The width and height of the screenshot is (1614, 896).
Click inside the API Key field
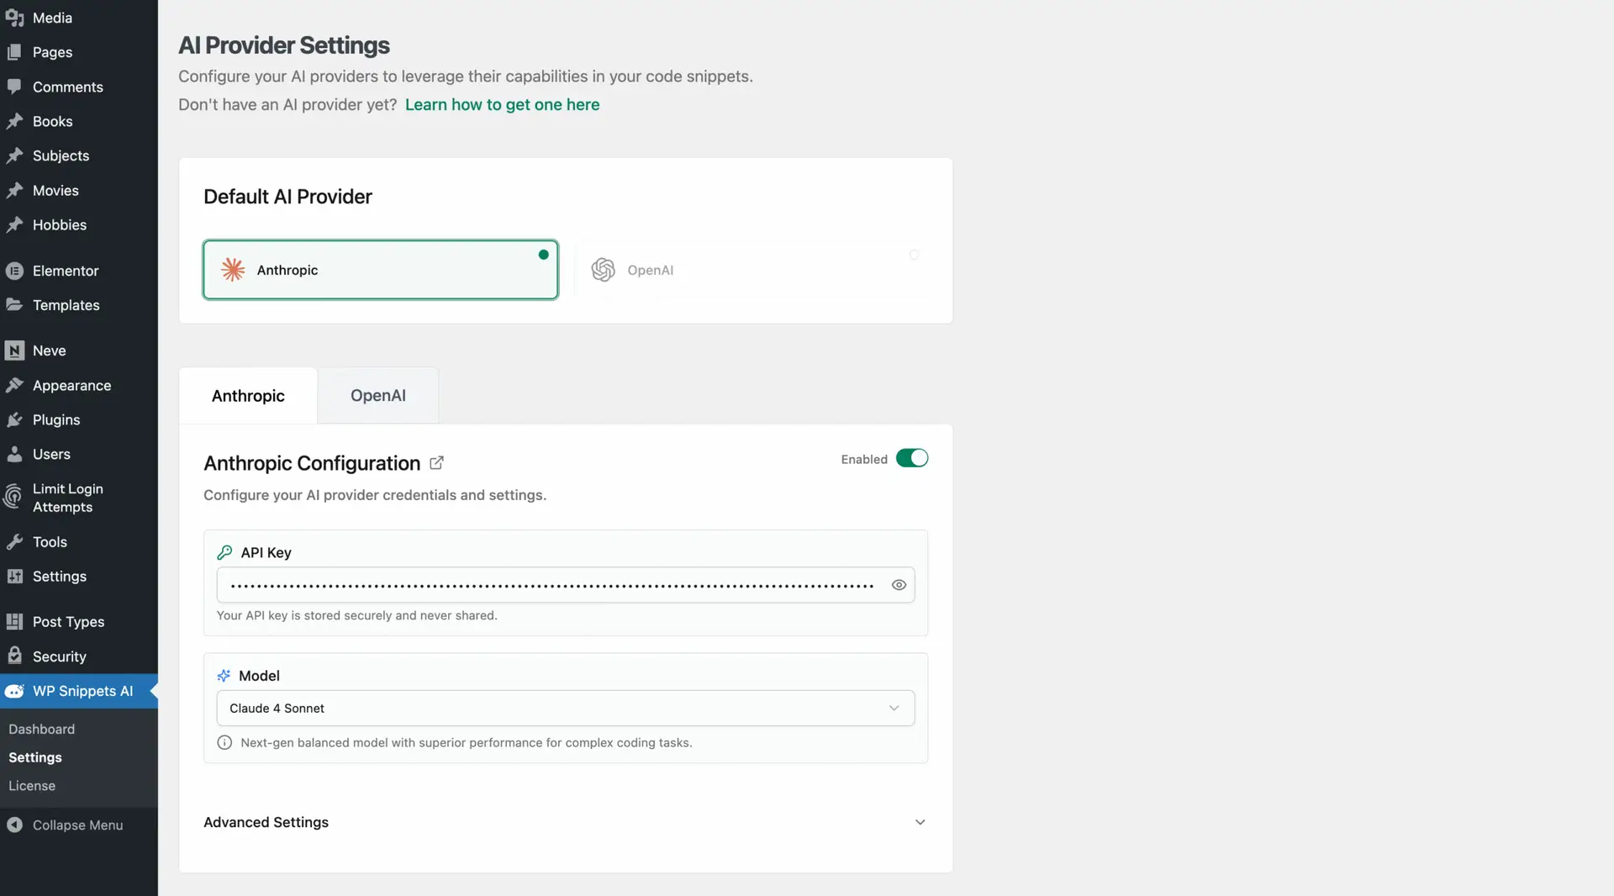pyautogui.click(x=566, y=585)
